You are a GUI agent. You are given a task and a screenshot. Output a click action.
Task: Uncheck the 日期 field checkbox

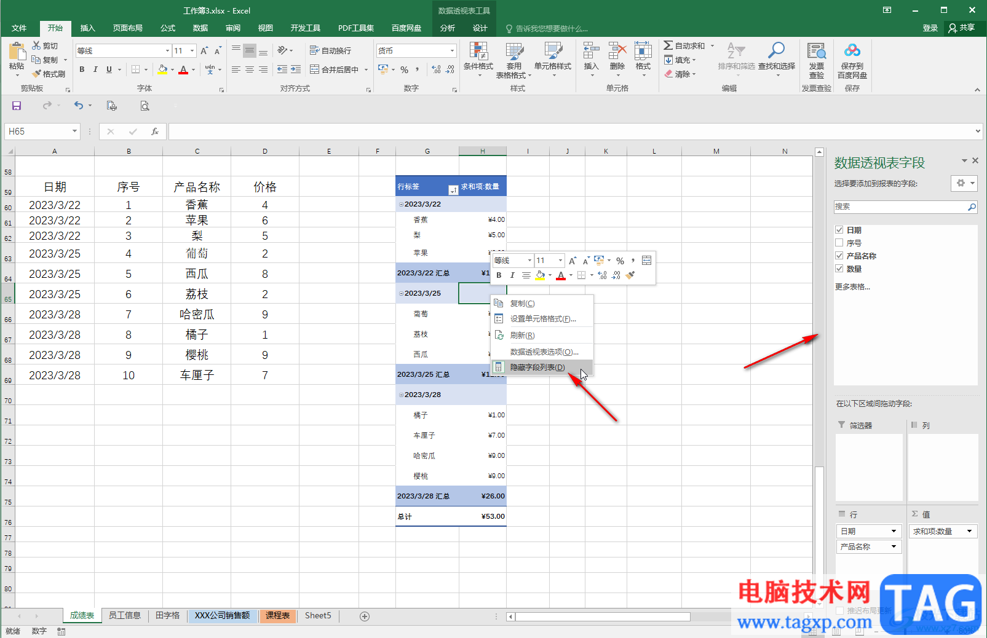click(839, 230)
